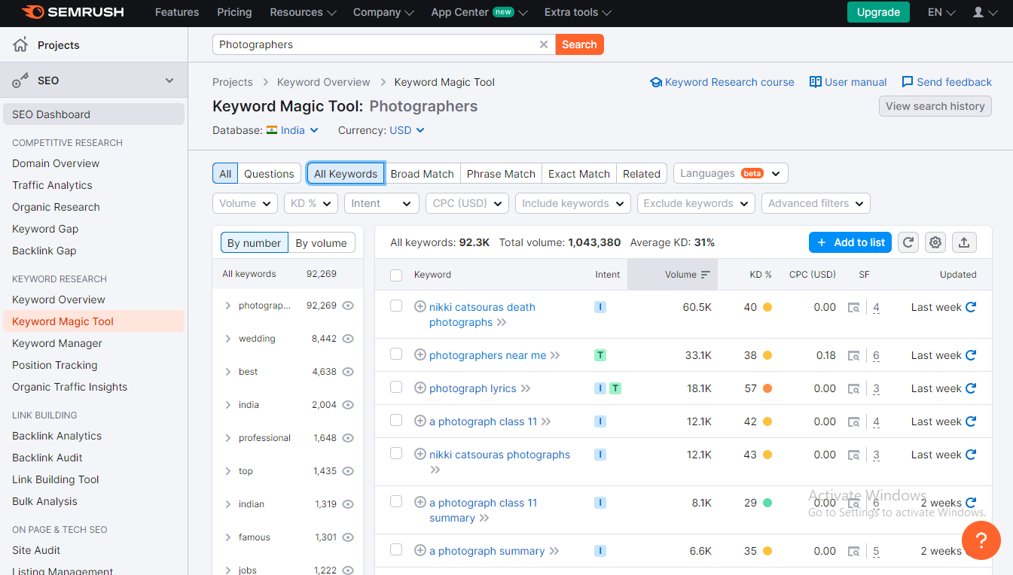
Task: Click the Volume column sort icon
Action: coord(706,275)
